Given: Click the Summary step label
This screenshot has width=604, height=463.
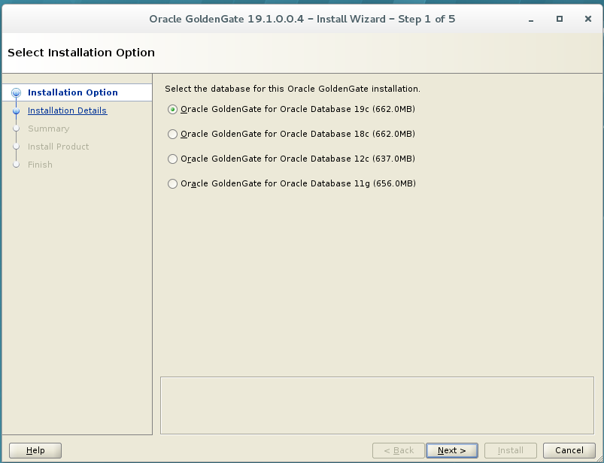Looking at the screenshot, I should pos(49,129).
